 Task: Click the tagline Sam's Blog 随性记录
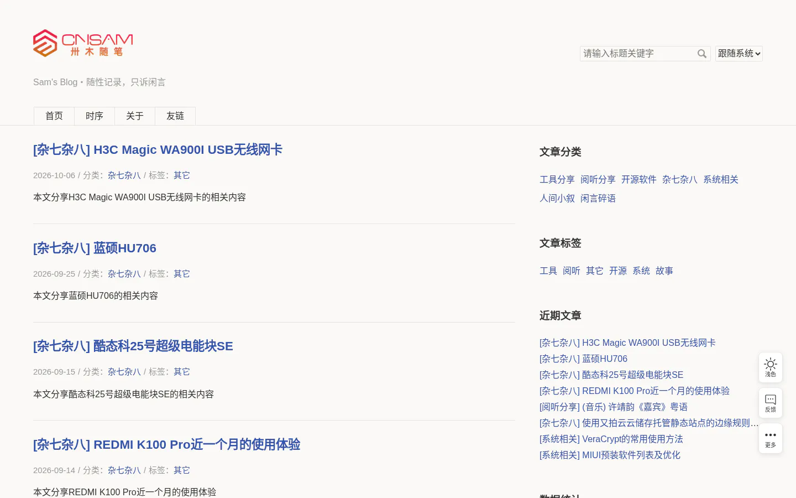coord(99,82)
